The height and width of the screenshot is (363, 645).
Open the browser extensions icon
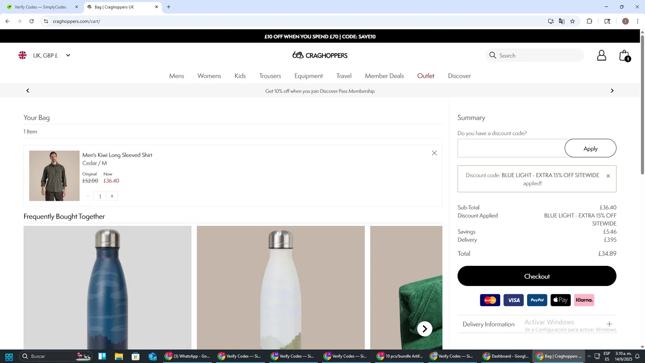click(x=590, y=21)
